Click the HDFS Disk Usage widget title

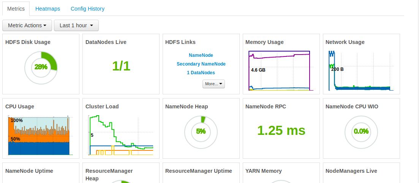pos(28,42)
